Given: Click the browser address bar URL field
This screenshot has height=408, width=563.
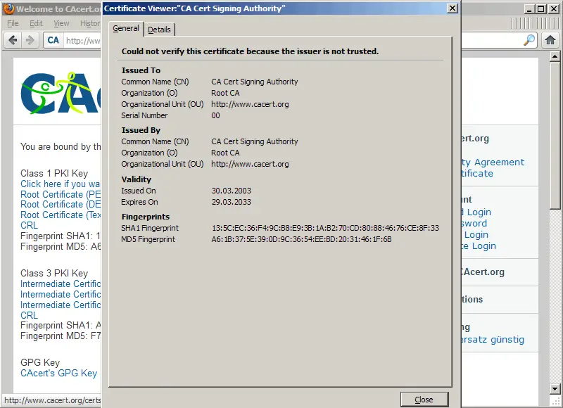Looking at the screenshot, I should 82,41.
